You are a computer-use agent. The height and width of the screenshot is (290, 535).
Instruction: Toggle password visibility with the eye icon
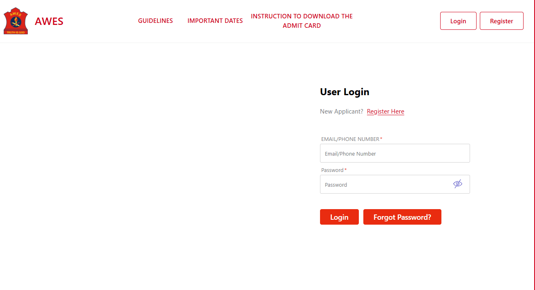coord(458,184)
